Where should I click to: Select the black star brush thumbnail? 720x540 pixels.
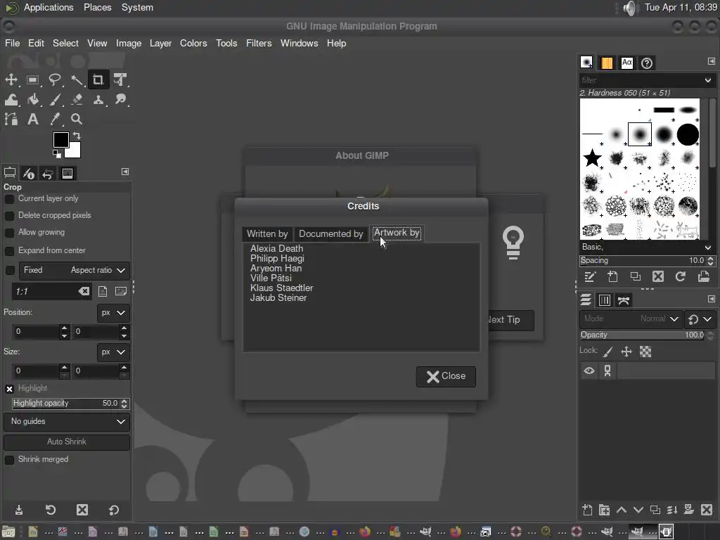(x=592, y=158)
